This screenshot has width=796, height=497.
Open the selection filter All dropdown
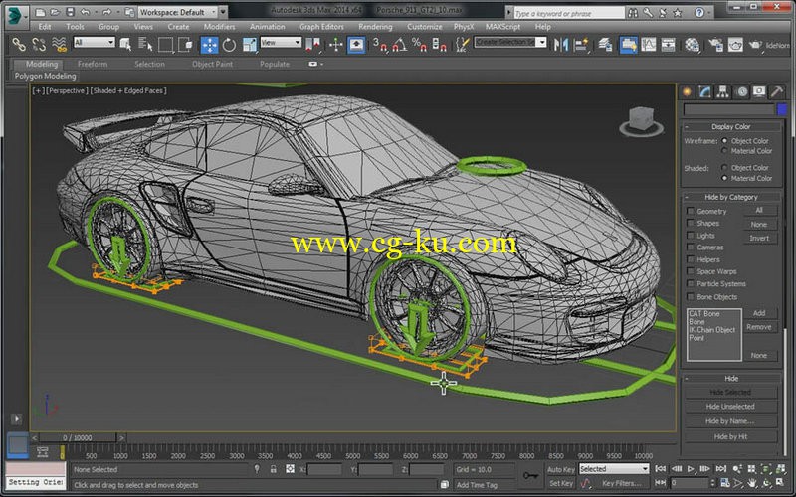pos(95,42)
